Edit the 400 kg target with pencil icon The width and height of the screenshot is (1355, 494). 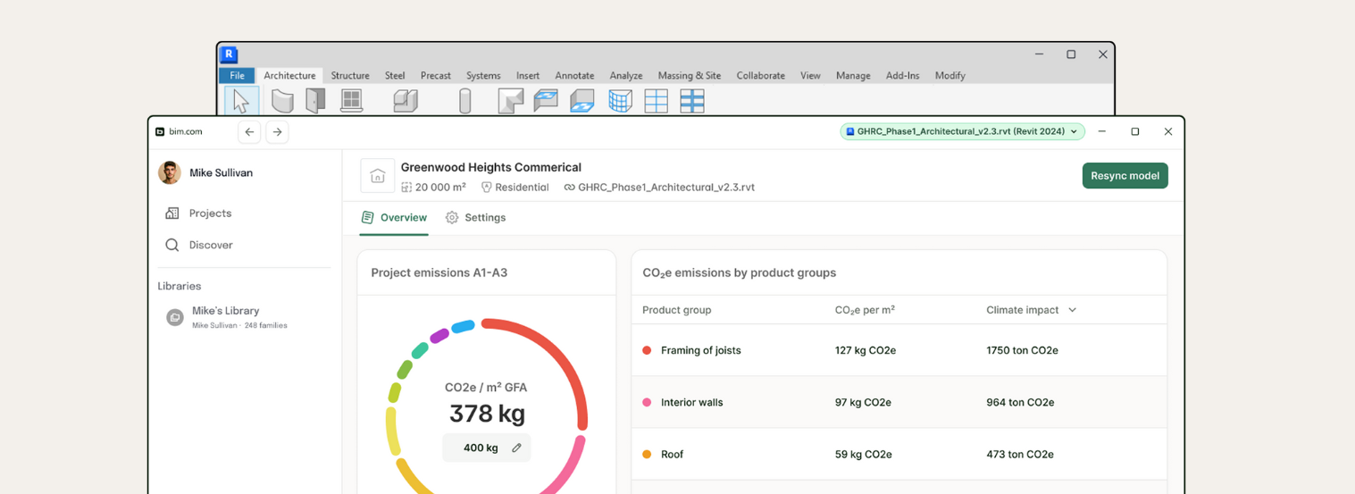[516, 448]
